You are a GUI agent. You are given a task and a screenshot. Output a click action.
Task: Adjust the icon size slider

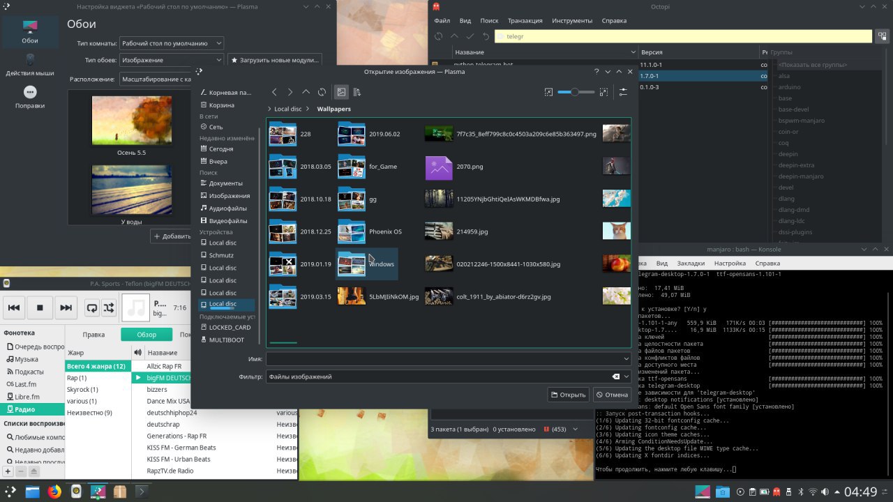576,92
